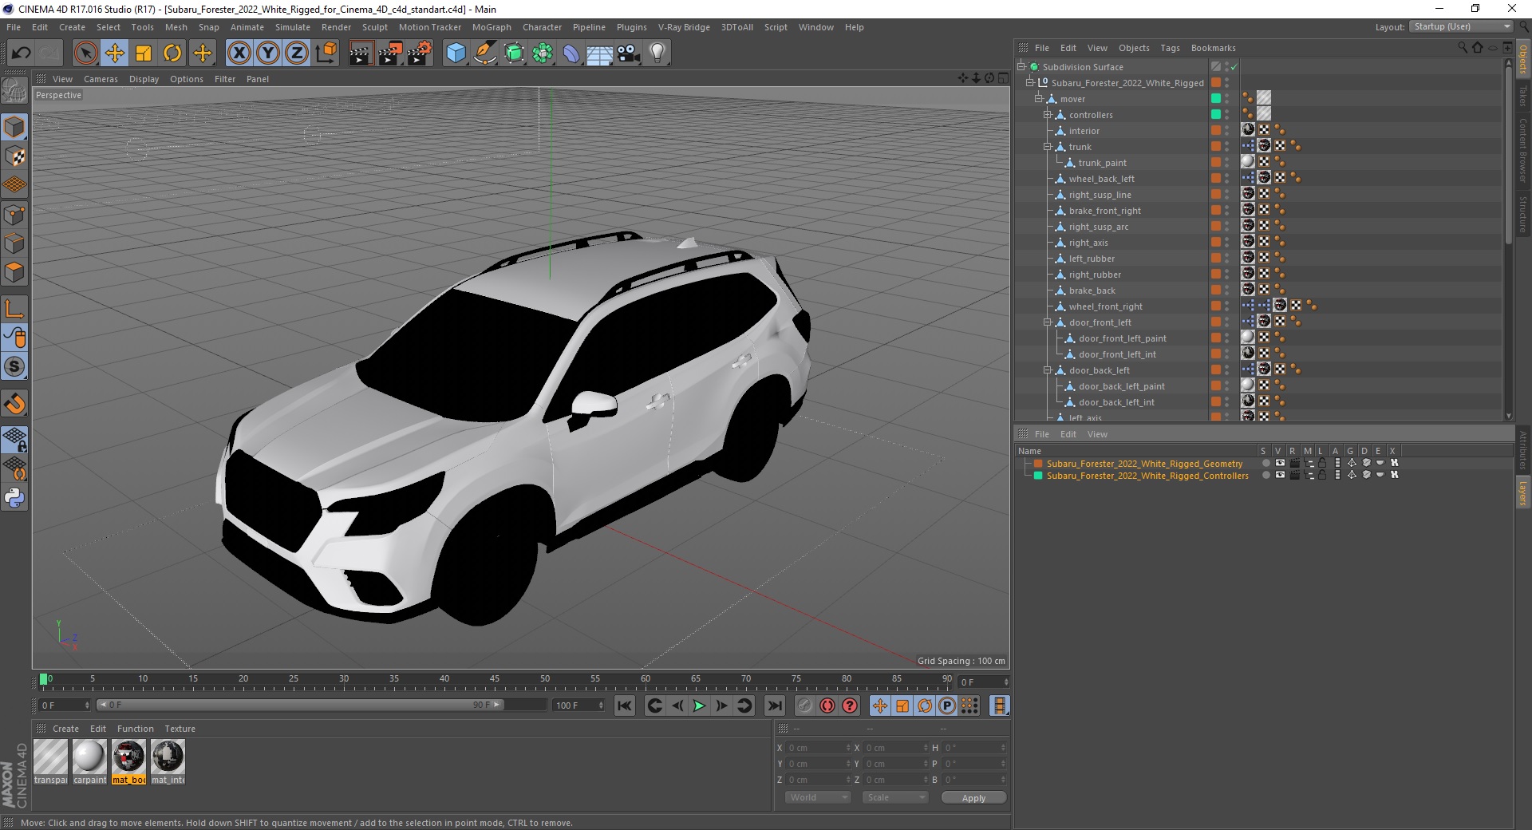Viewport: 1532px width, 830px height.
Task: Open the Layout dropdown Startup (User)
Action: [x=1460, y=26]
